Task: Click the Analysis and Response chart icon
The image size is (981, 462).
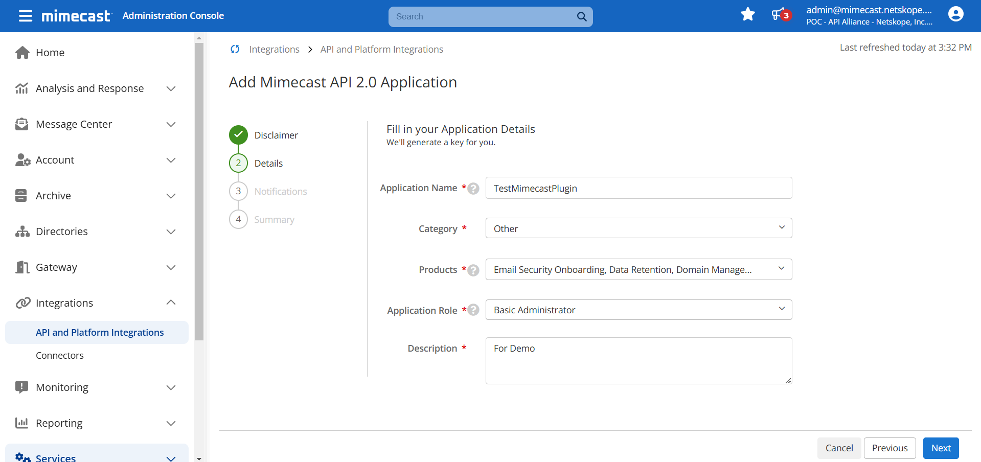Action: click(22, 88)
